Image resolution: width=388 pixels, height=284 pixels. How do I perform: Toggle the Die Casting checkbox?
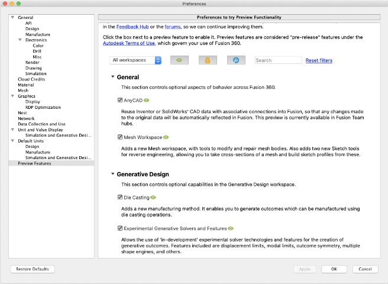pyautogui.click(x=120, y=197)
